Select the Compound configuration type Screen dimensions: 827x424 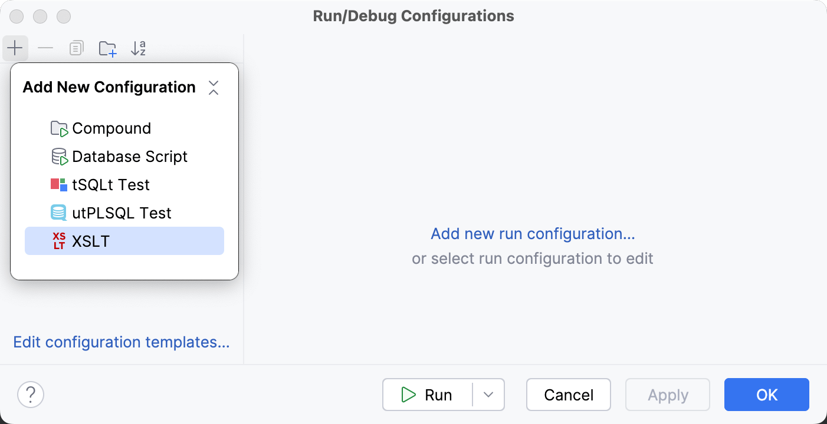pyautogui.click(x=111, y=128)
